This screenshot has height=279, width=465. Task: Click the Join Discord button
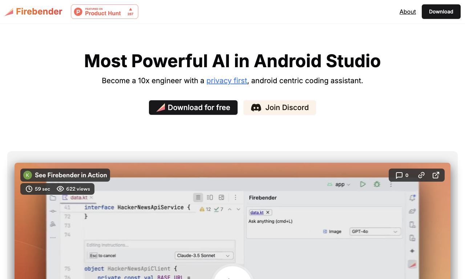(x=280, y=108)
